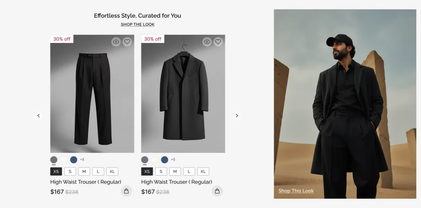
Task: Select size L for the coat
Action: [x=189, y=171]
